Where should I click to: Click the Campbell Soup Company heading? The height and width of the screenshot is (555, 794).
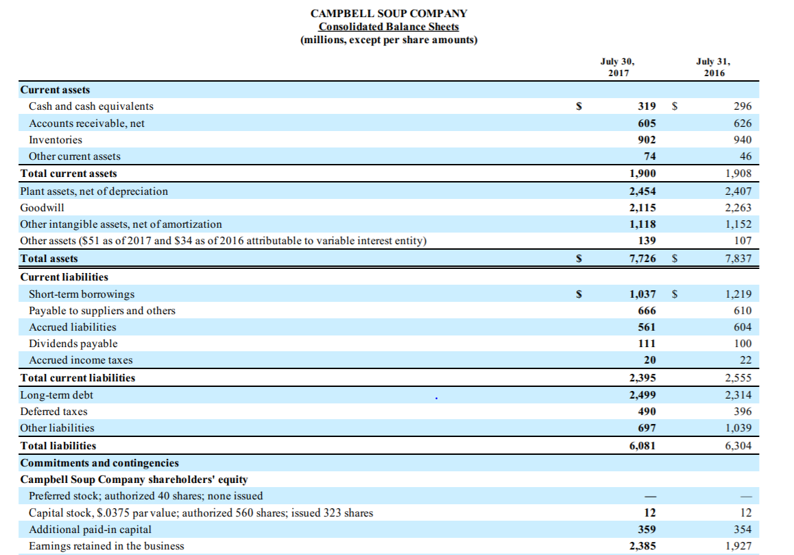pos(389,12)
